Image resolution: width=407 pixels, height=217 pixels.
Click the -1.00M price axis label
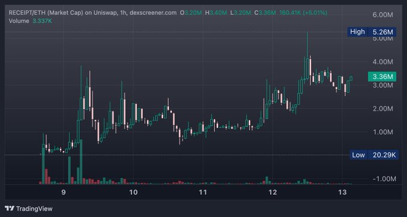pos(384,179)
